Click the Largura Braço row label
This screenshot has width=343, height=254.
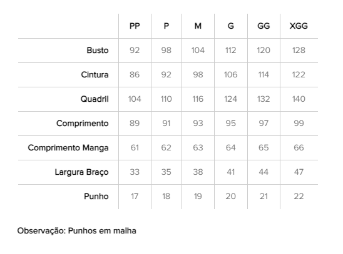point(81,172)
